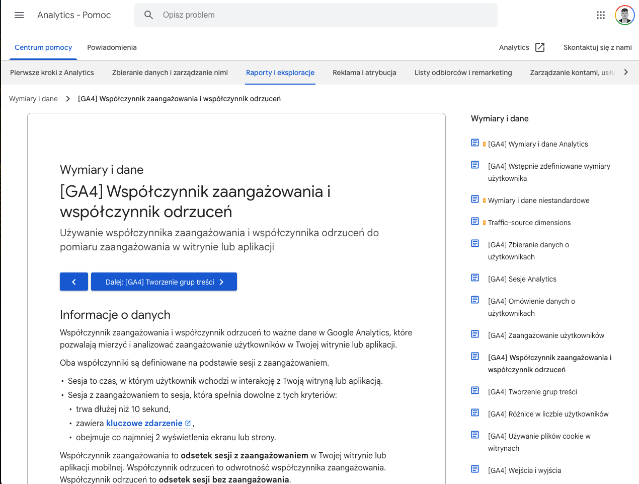Click the search magnifier icon

tap(148, 15)
